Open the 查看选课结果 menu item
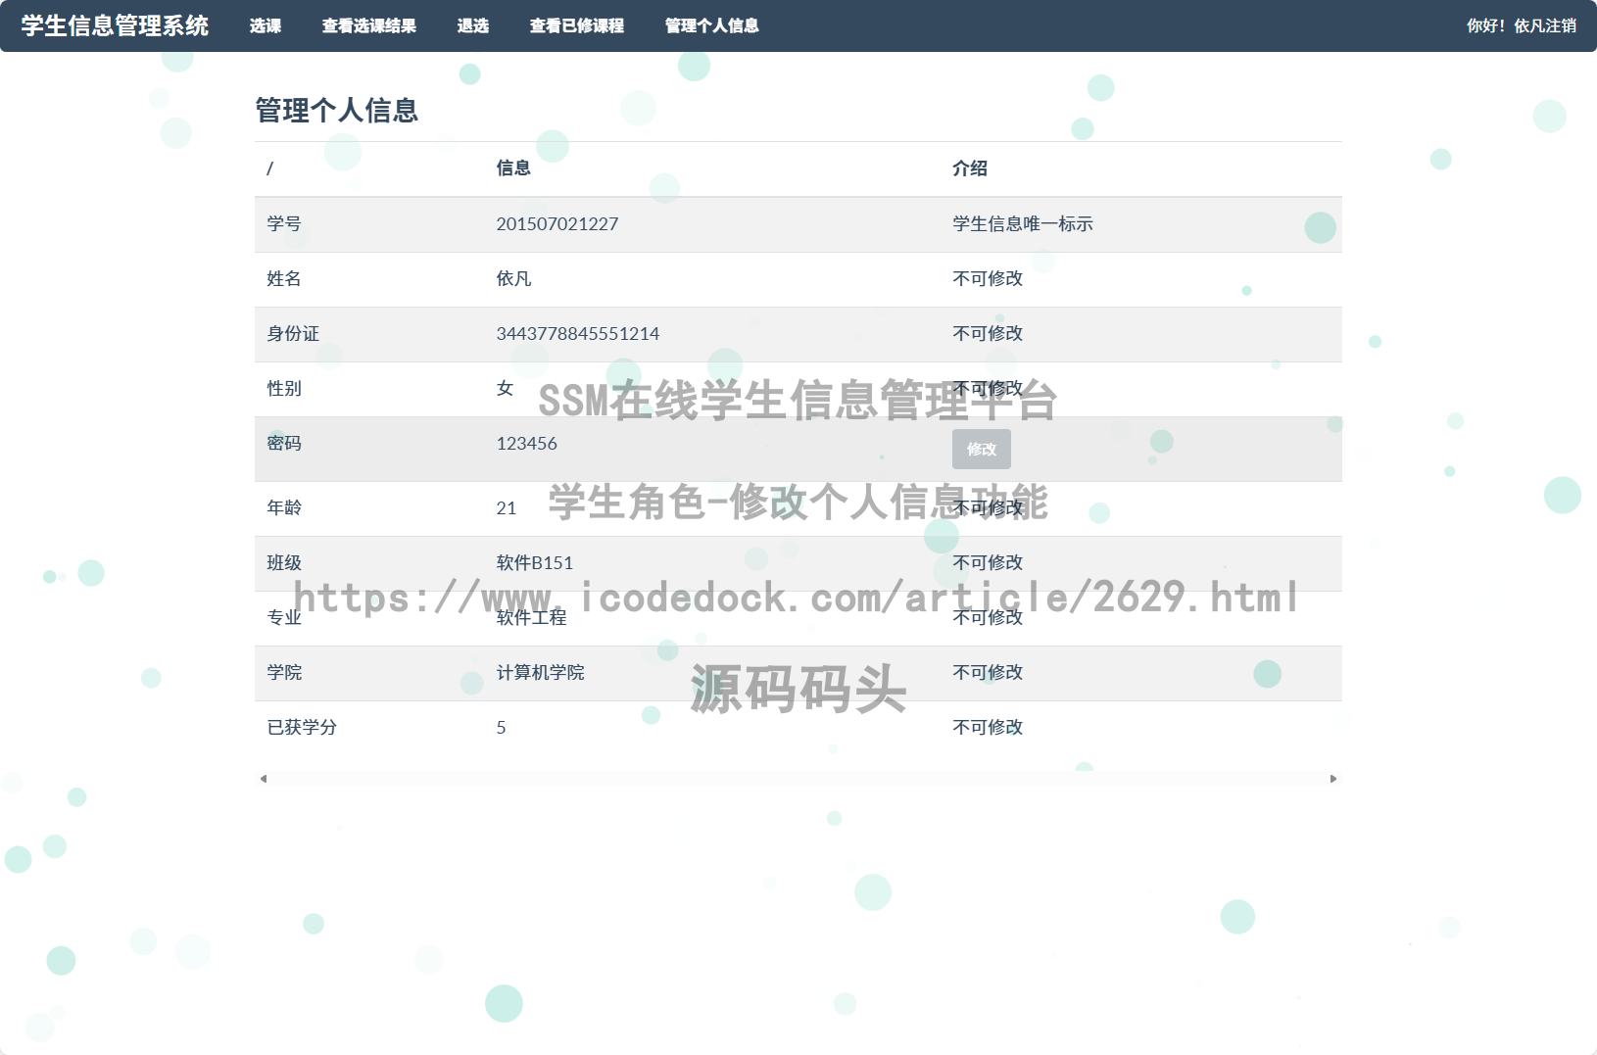Image resolution: width=1597 pixels, height=1055 pixels. (x=367, y=26)
